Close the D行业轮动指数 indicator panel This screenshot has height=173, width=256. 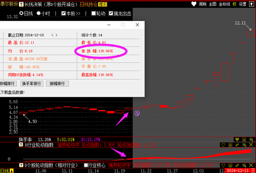coord(251,145)
